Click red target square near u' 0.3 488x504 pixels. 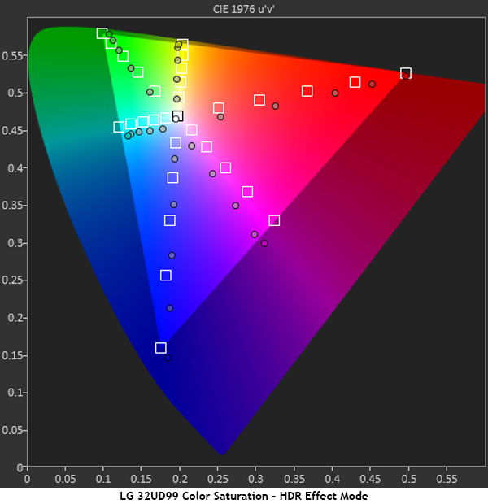(259, 100)
